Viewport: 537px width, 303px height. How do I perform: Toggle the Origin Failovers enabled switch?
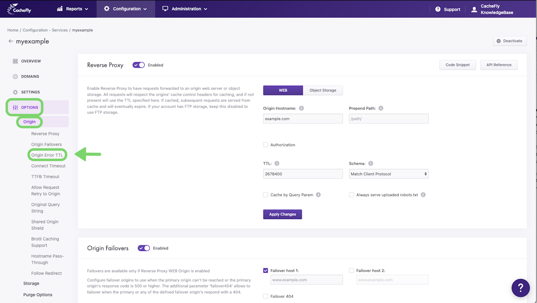click(x=144, y=248)
